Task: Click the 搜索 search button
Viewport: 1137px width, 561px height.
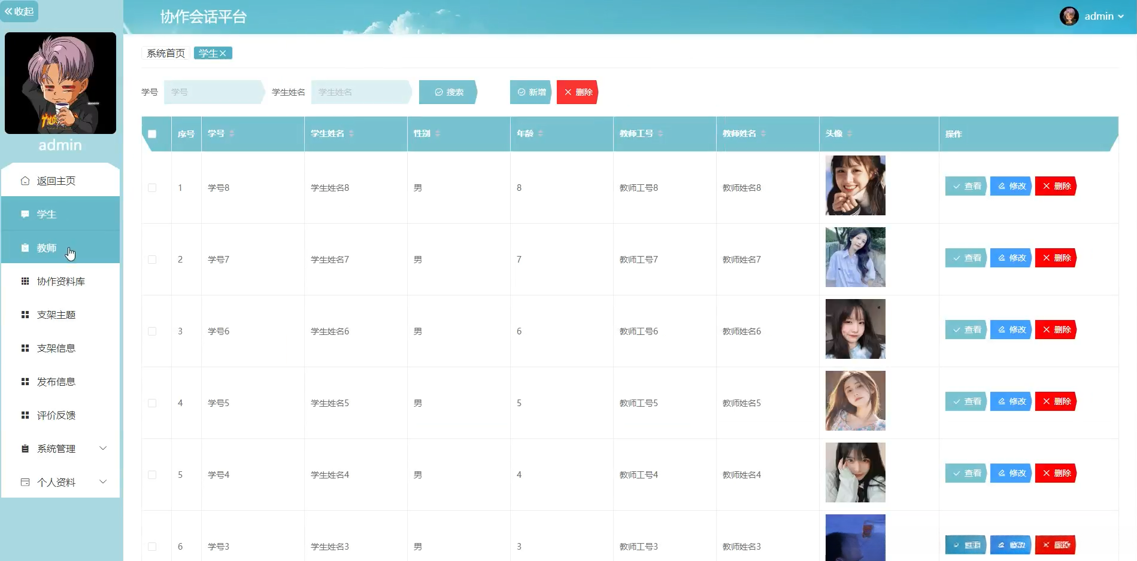Action: coord(448,92)
